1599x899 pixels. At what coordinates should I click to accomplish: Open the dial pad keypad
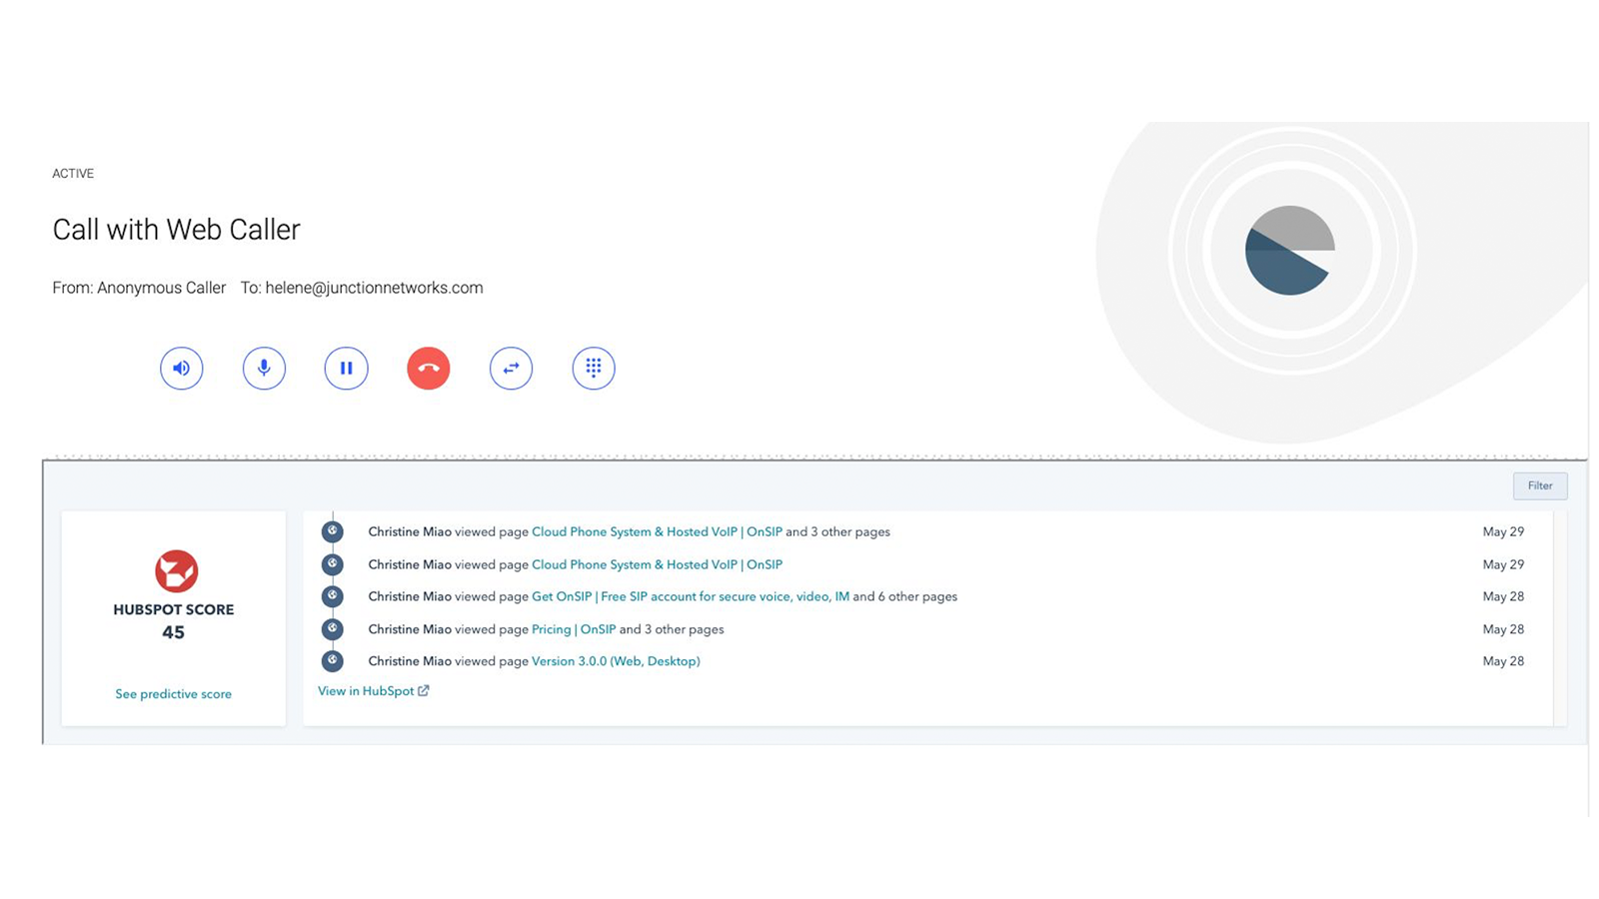pyautogui.click(x=593, y=368)
